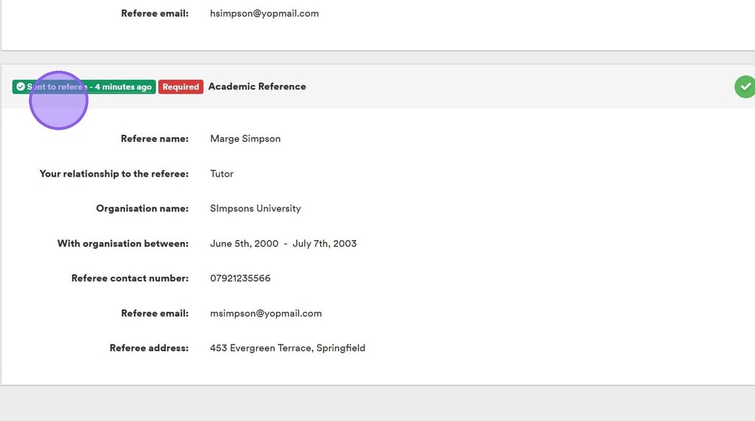Select the Tutor relationship value
This screenshot has height=421, width=755.
(x=221, y=174)
